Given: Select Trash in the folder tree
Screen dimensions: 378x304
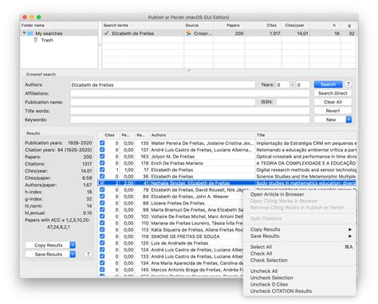Looking at the screenshot, I should [x=47, y=40].
